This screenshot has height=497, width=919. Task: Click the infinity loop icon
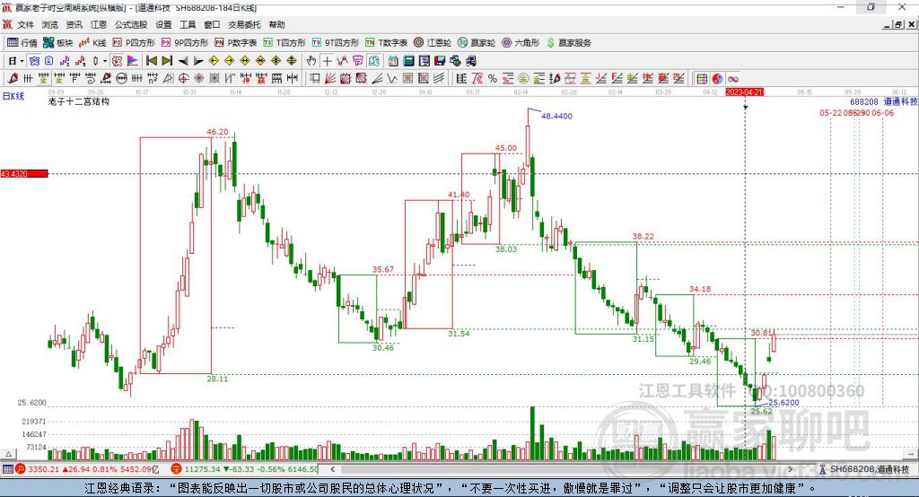pyautogui.click(x=732, y=79)
